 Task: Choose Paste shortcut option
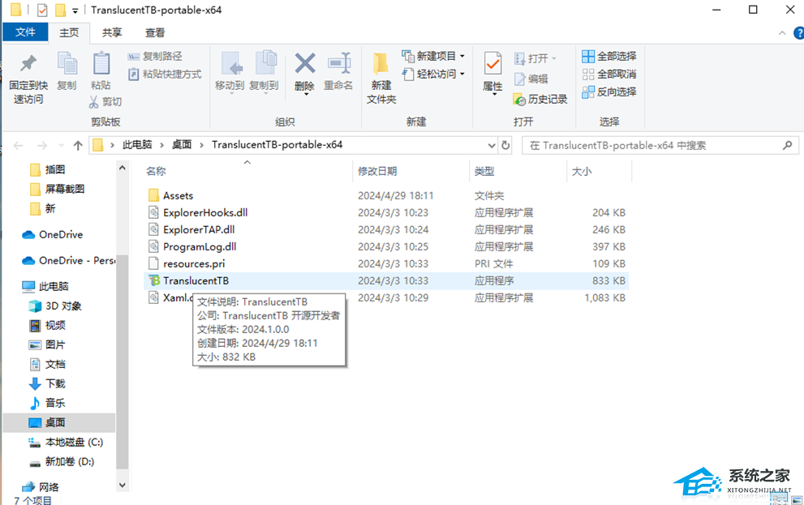[165, 75]
